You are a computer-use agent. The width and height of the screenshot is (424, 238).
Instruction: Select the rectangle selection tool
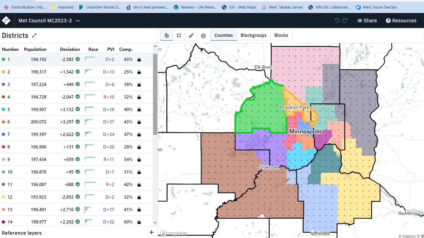[179, 35]
